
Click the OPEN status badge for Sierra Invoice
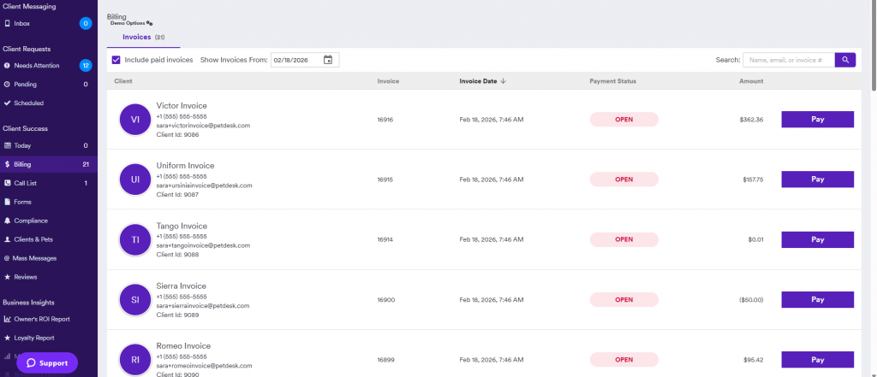[623, 300]
